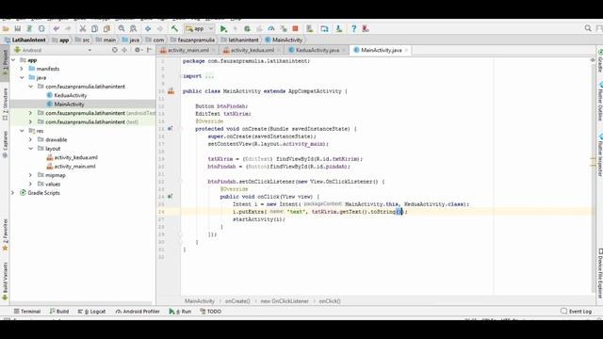Image resolution: width=603 pixels, height=339 pixels.
Task: Toggle the Captures tool window
Action: click(5, 144)
